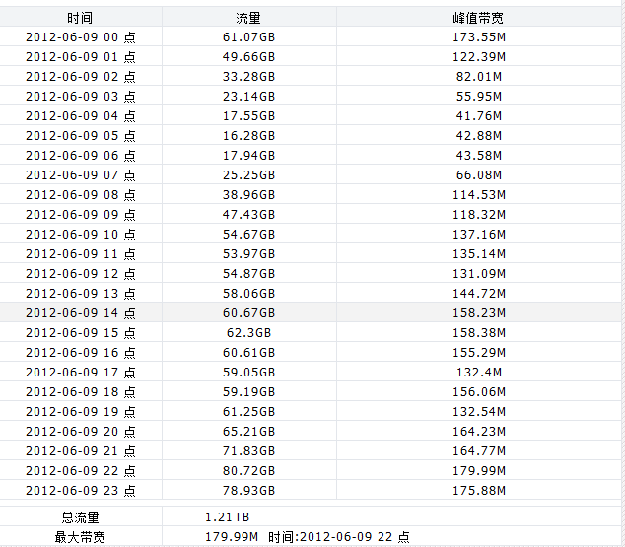Viewport: 625px width, 547px height.
Task: Select the 2012-06-09 23 点 row
Action: click(x=311, y=491)
